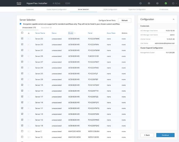Go to Cluster Expand Configuration step
The height and width of the screenshot is (142, 179).
[57, 9]
